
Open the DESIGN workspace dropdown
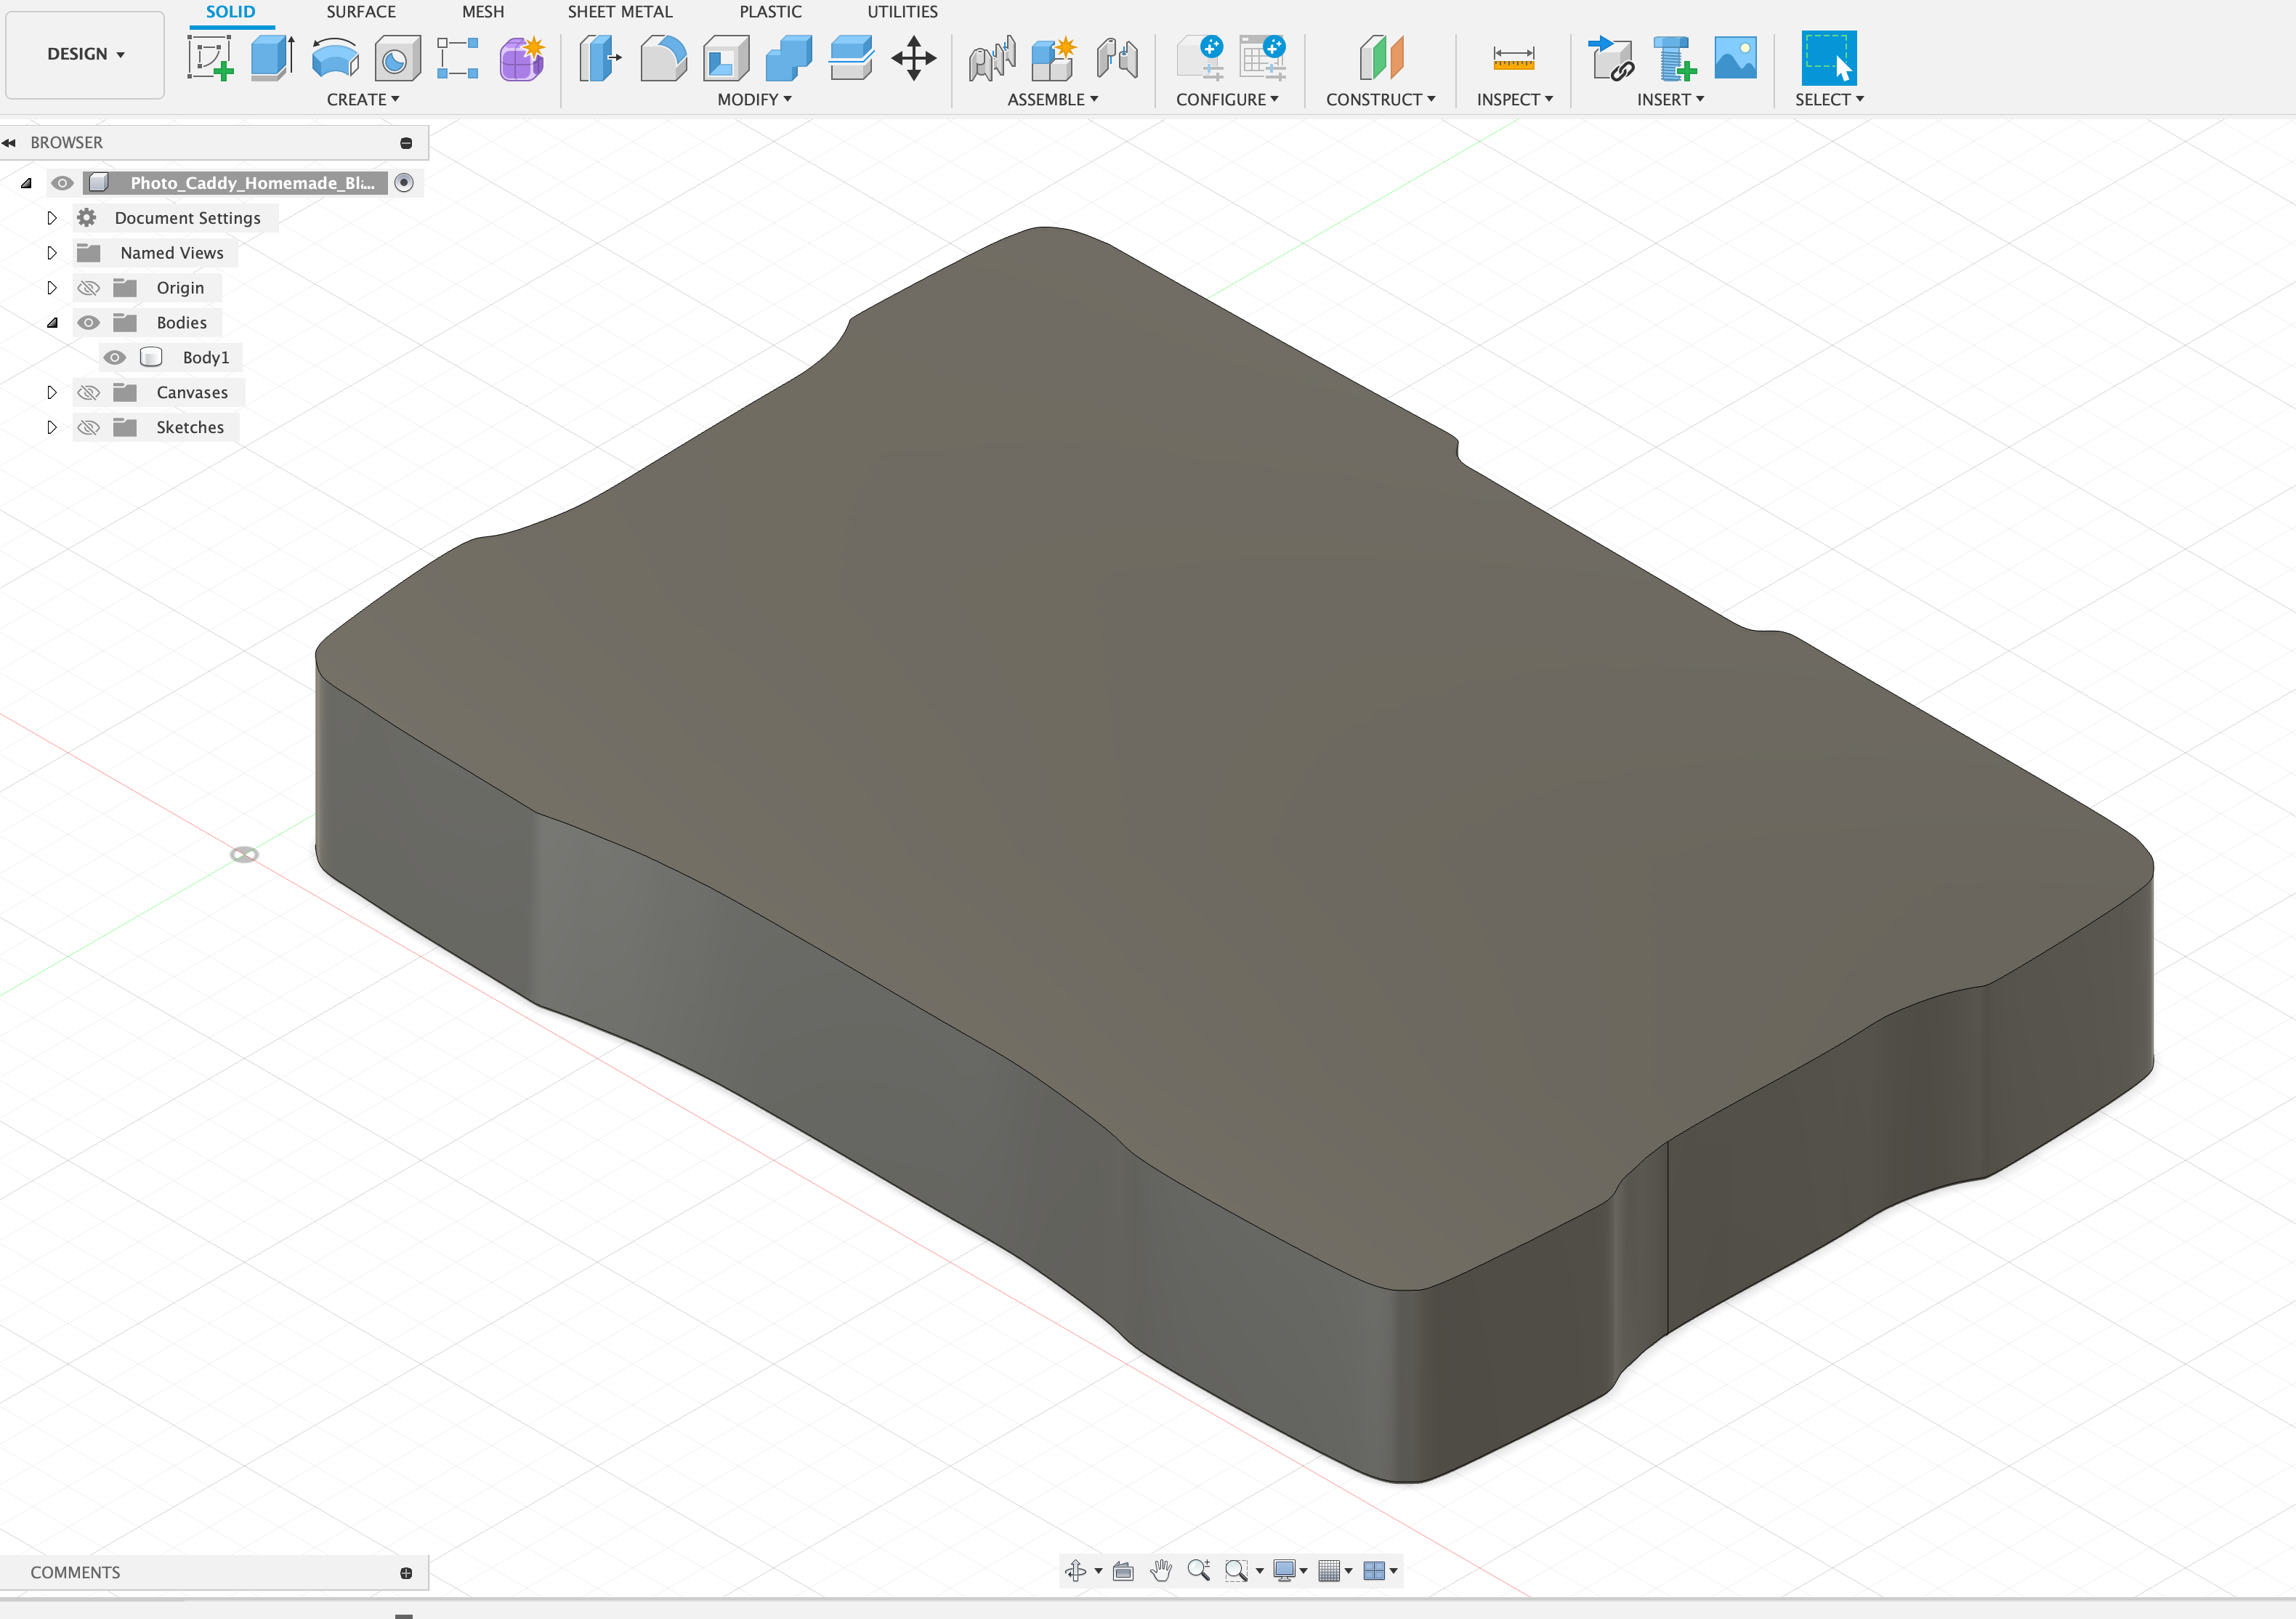85,55
